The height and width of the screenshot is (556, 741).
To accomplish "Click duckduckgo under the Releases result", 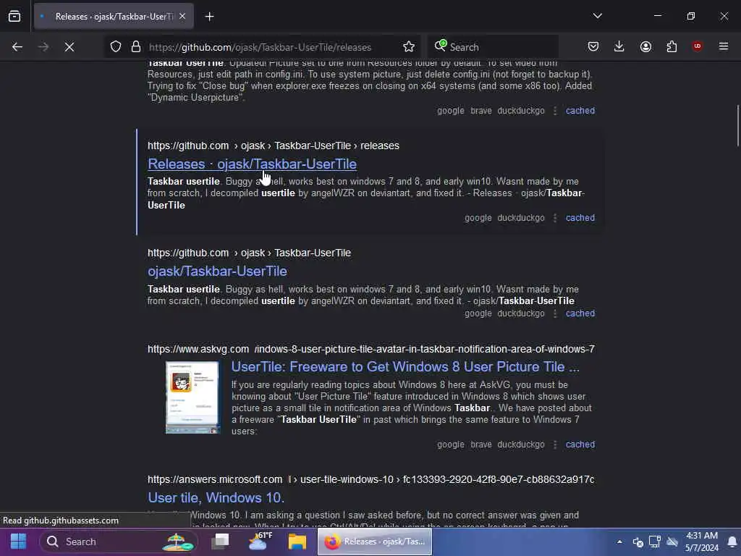I will (521, 218).
